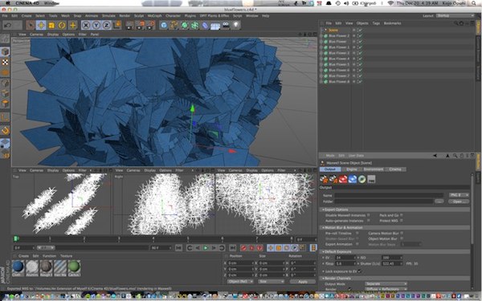Toggle the green checkmark for Blue Flower 4
The width and height of the screenshot is (482, 301).
(x=360, y=59)
